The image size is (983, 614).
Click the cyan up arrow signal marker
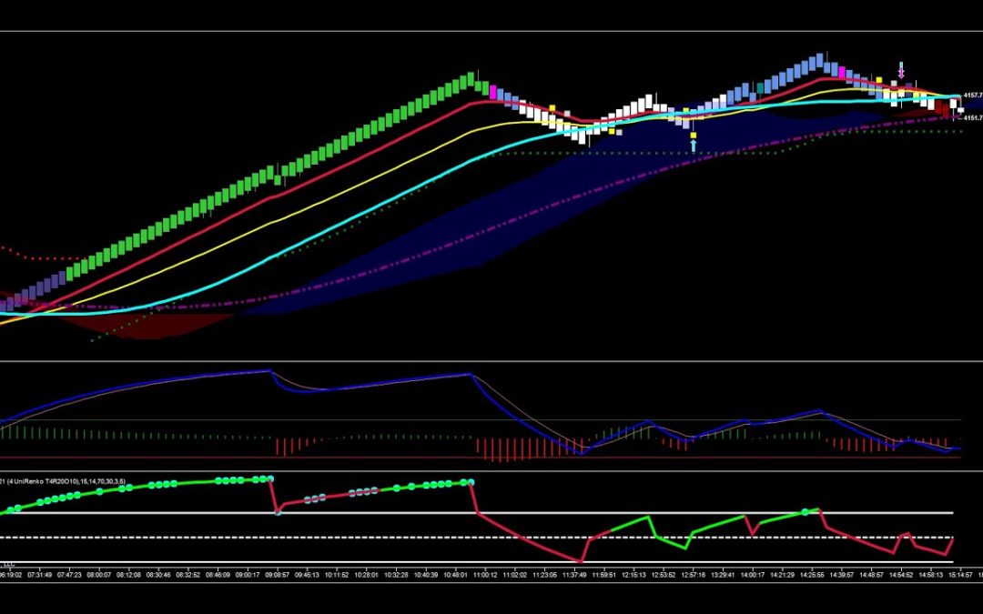point(694,146)
